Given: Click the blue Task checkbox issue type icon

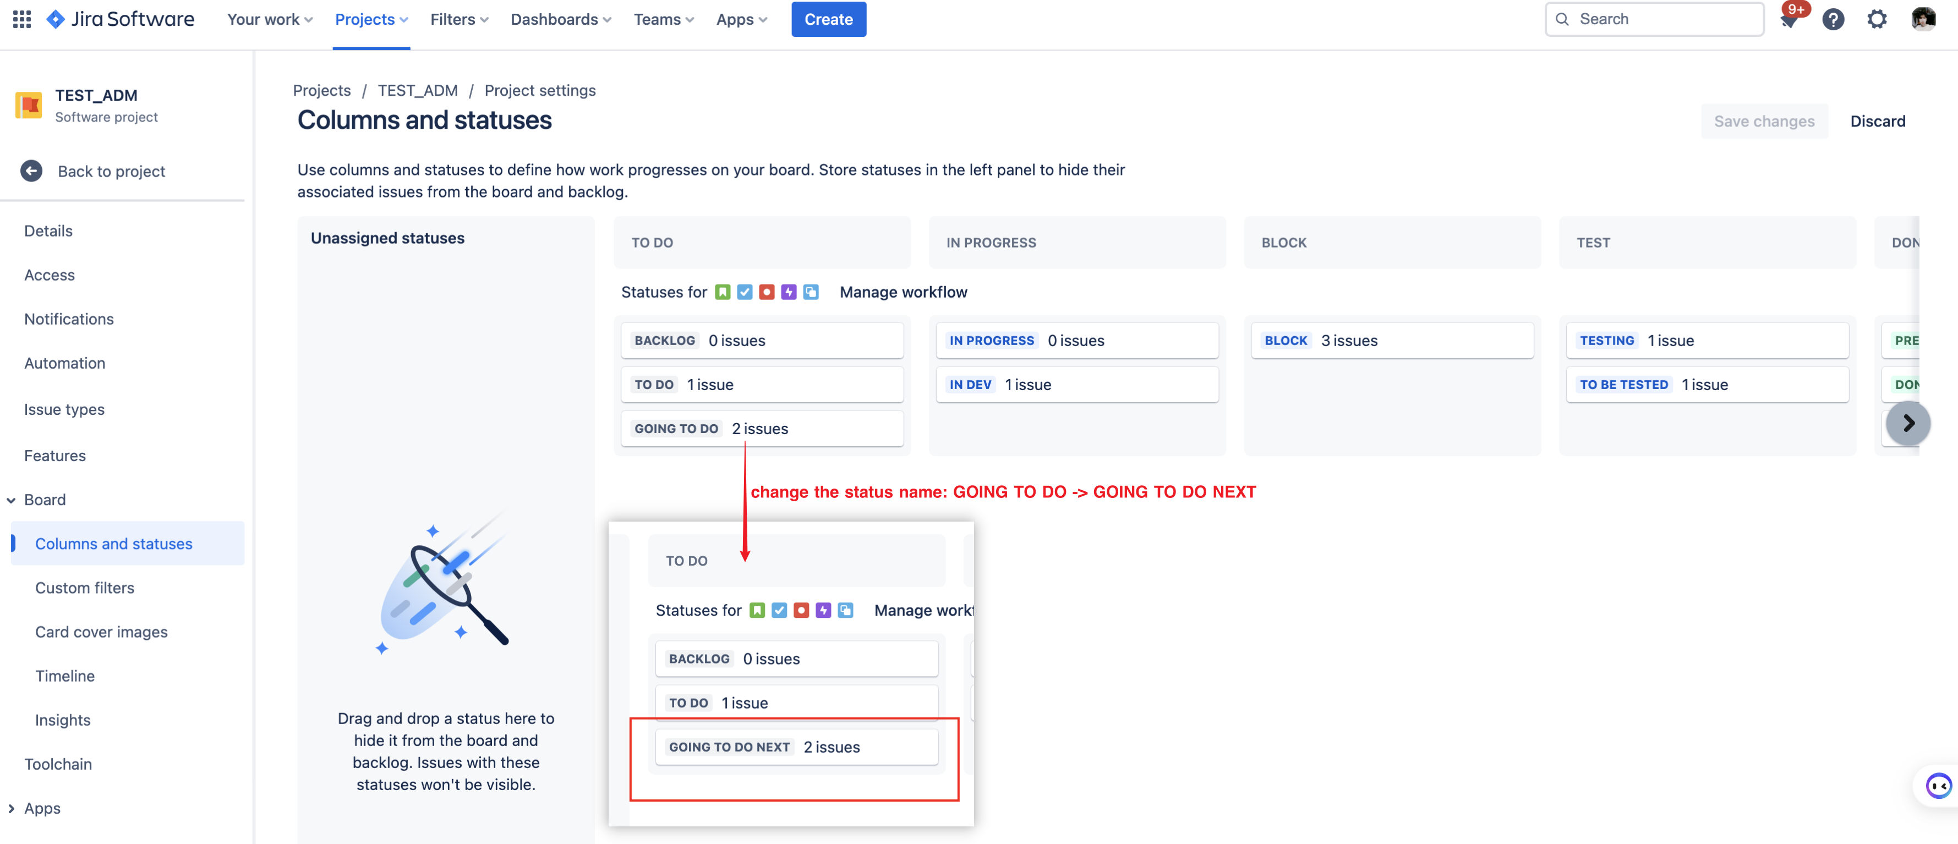Looking at the screenshot, I should click(x=745, y=293).
